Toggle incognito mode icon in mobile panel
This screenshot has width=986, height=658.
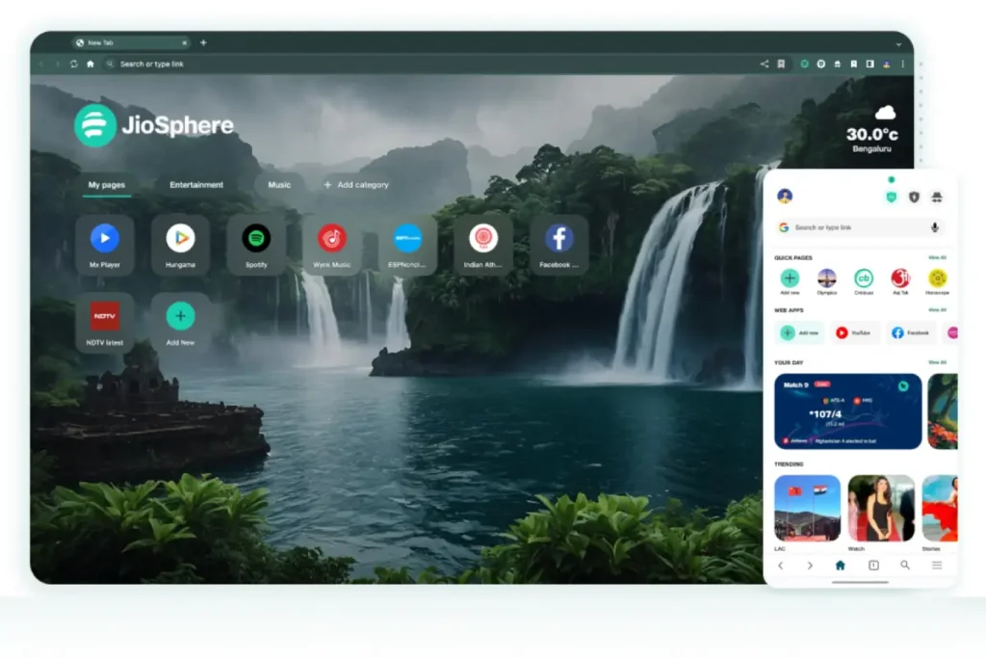[937, 197]
